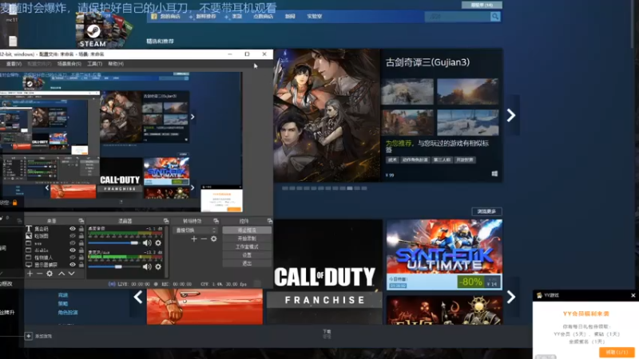Advance the Gujian3 featured carousel right arrow
Screen dimensions: 639x359
[511, 115]
